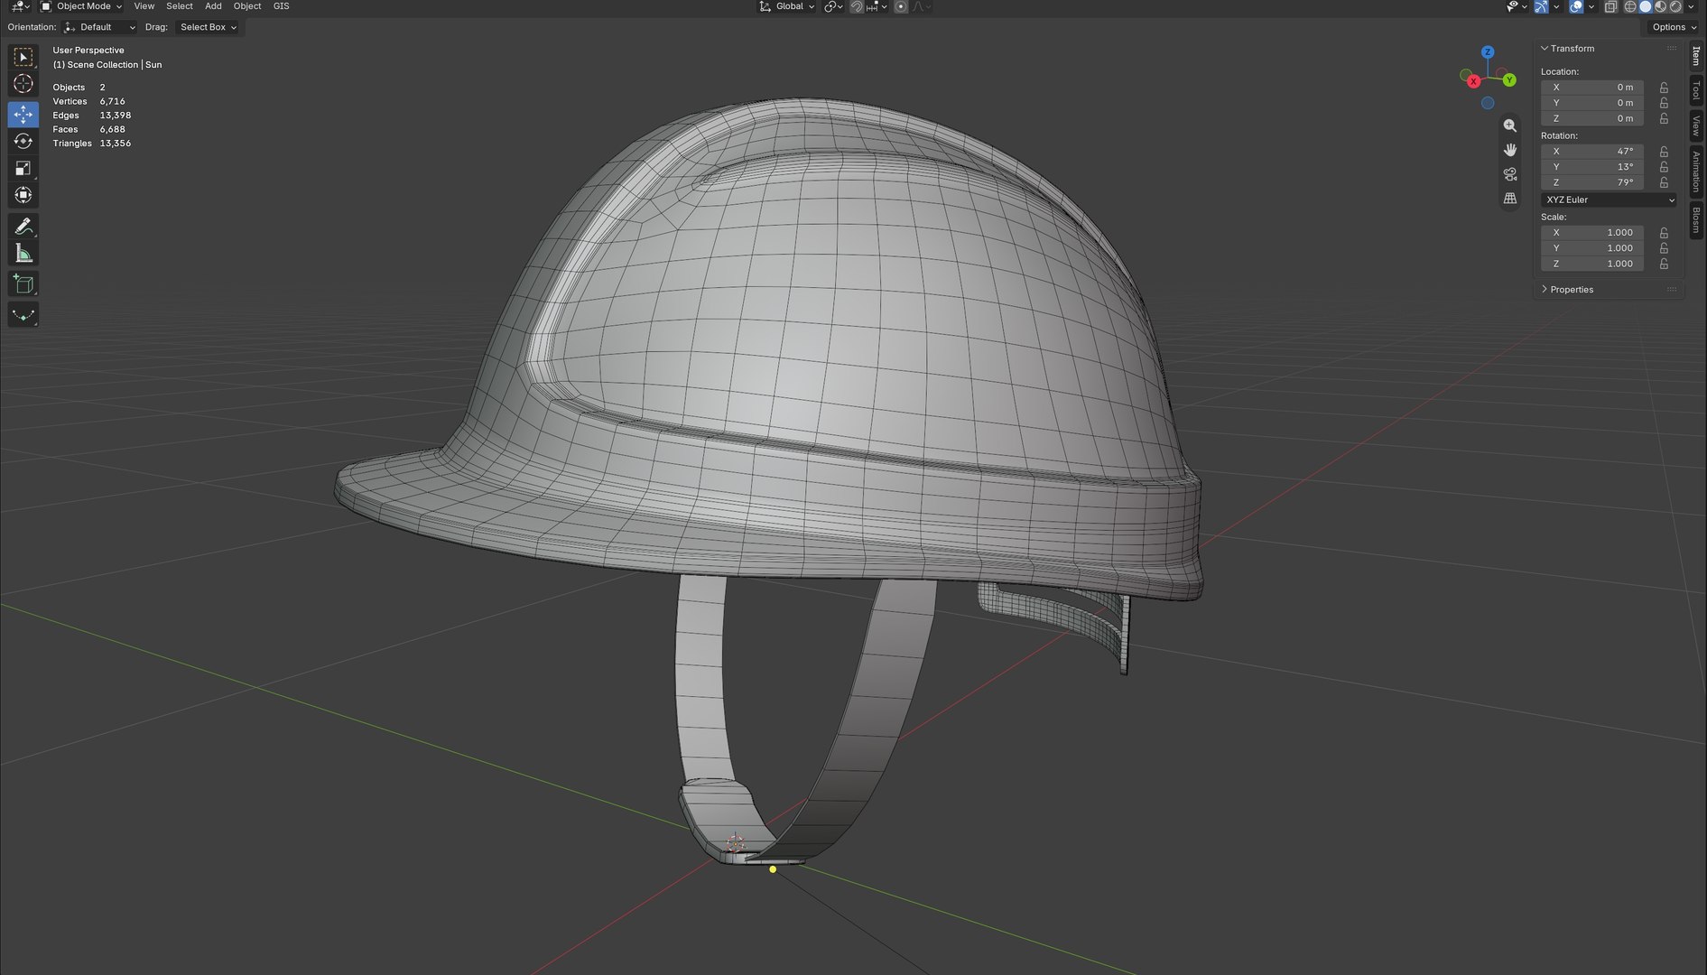Toggle X-ray display in header
Viewport: 1707px width, 975px height.
1610,6
